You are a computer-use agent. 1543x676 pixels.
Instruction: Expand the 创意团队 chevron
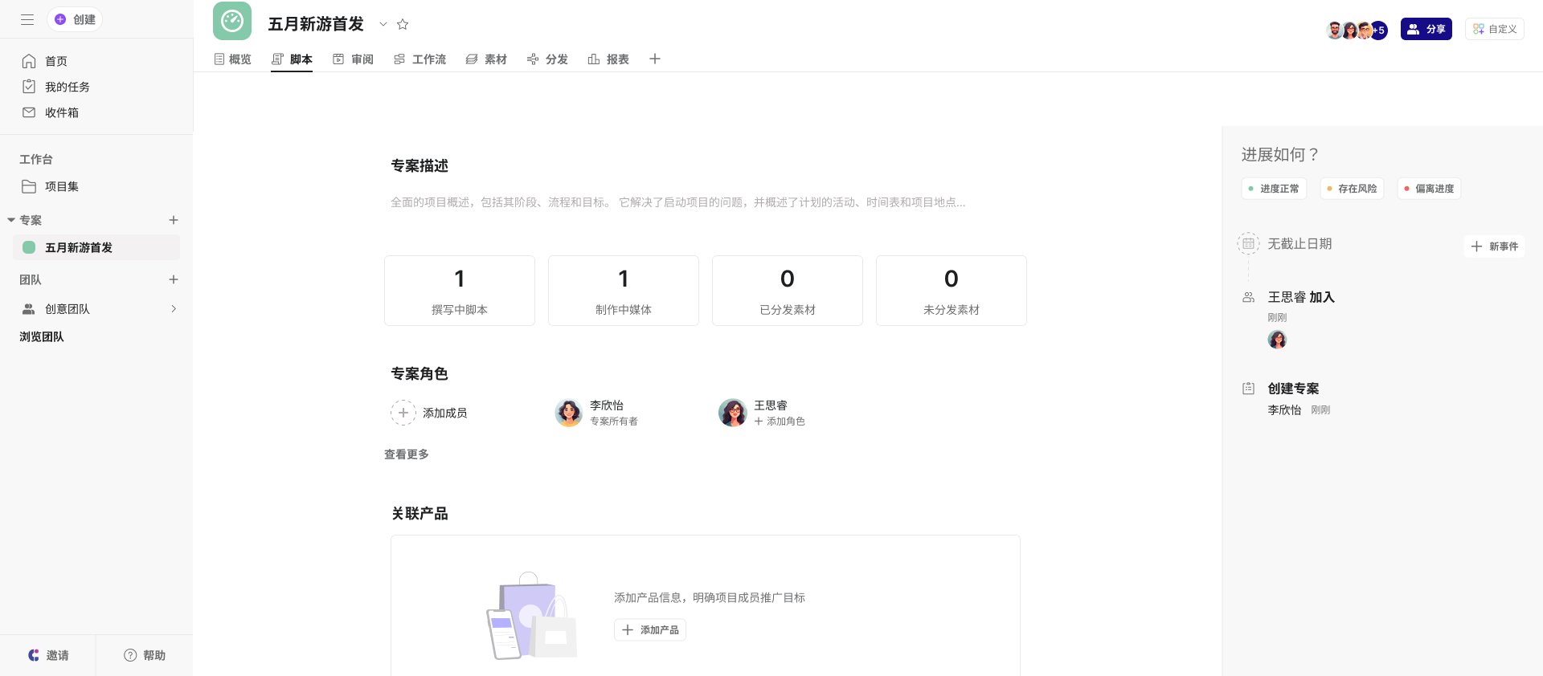pyautogui.click(x=174, y=309)
